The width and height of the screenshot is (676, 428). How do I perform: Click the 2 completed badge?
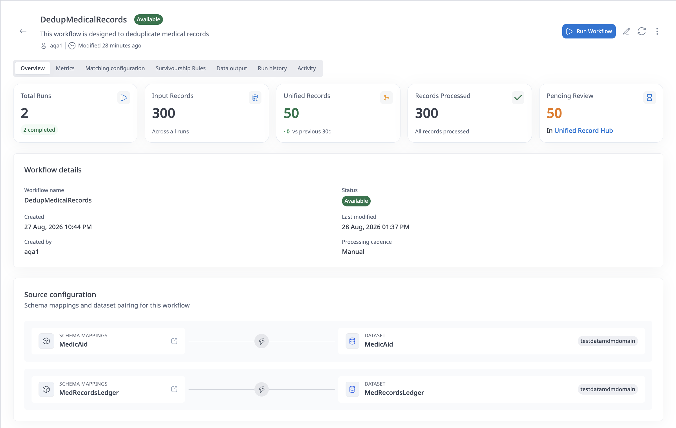39,130
